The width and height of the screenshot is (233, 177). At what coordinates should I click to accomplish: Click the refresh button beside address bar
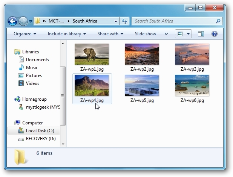pyautogui.click(x=124, y=21)
